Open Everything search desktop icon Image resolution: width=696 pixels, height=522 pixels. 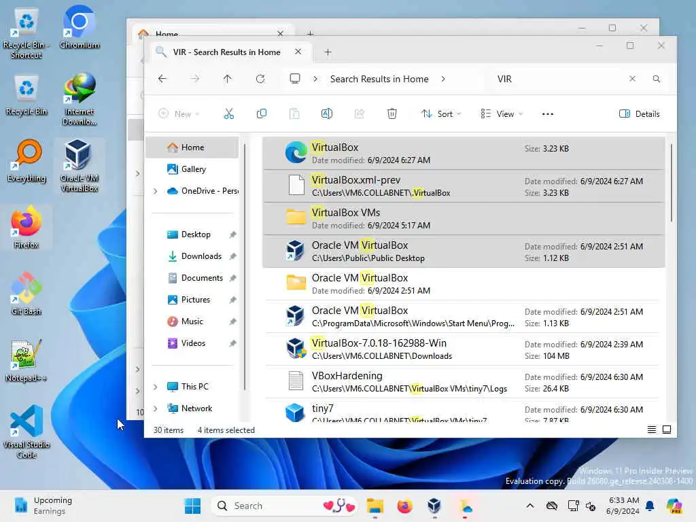[x=27, y=161]
